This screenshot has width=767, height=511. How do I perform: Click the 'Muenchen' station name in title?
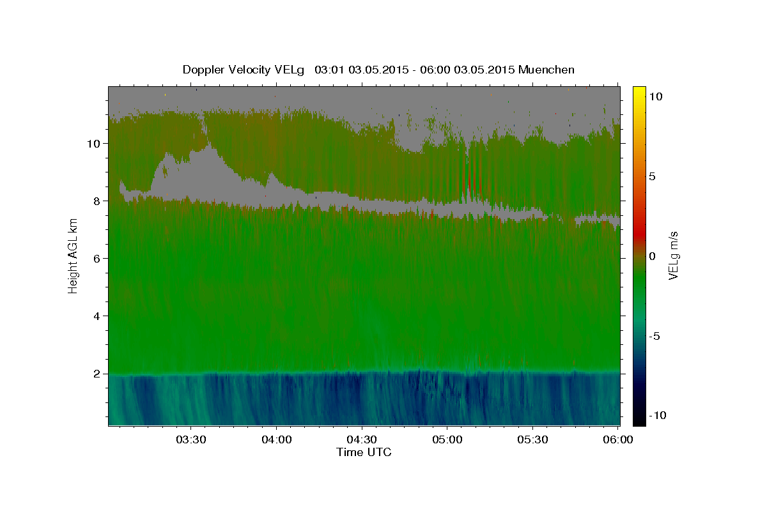coord(547,70)
